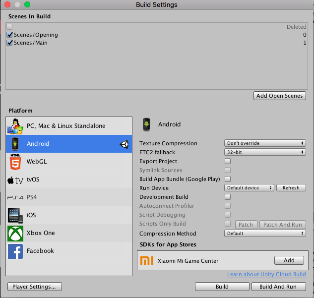Image resolution: width=314 pixels, height=298 pixels.
Task: Select the Android platform entry
Action: point(69,144)
